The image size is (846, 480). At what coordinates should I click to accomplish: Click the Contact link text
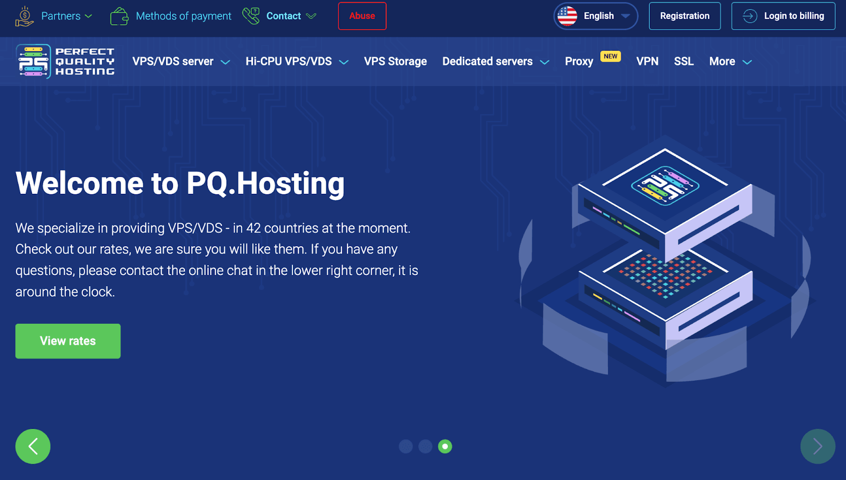tap(283, 16)
